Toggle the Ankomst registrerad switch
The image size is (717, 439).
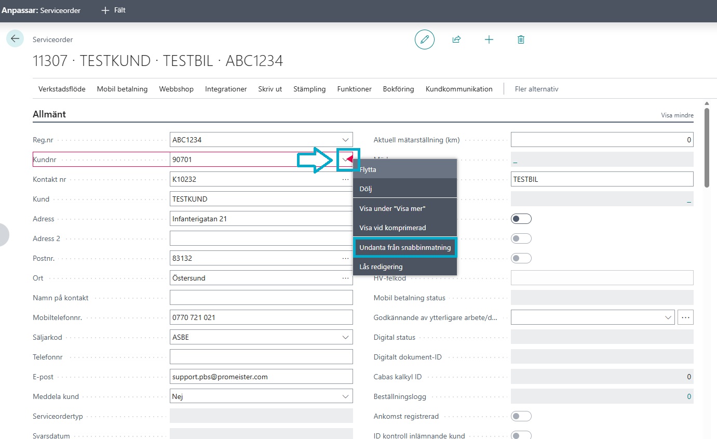(521, 416)
